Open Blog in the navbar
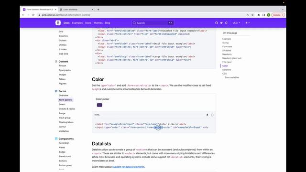The width and height of the screenshot is (306, 172). pos(108,23)
